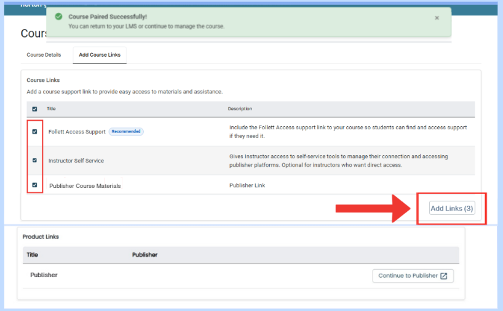Click the Course Links heading
Viewport: 503px width, 311px height.
click(x=43, y=80)
